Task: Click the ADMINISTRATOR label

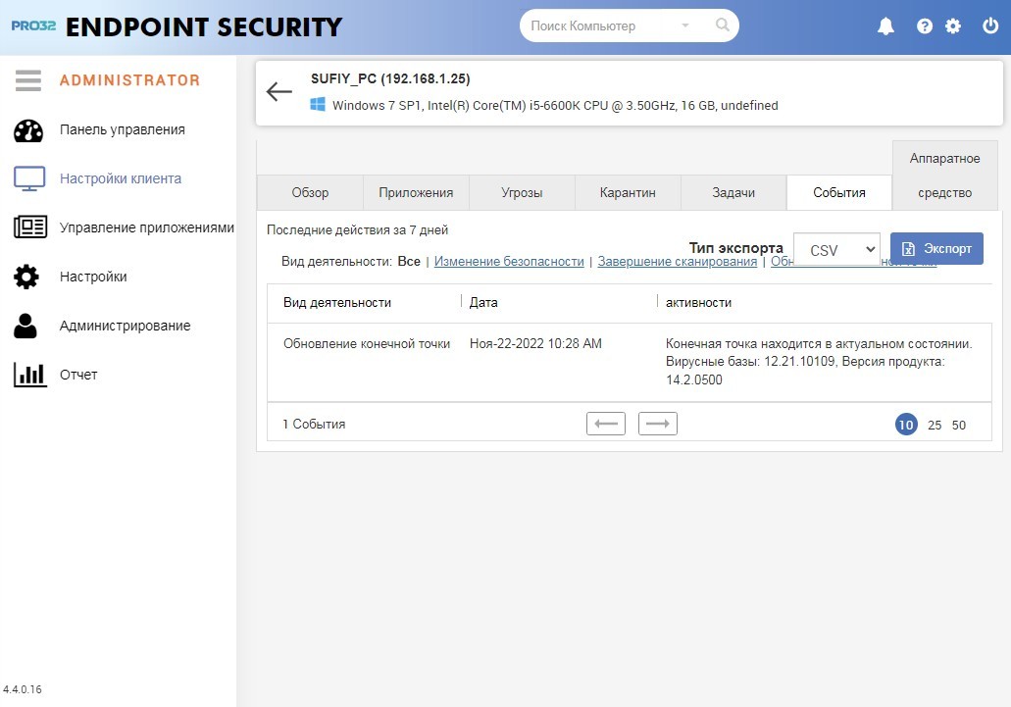Action: tap(129, 79)
